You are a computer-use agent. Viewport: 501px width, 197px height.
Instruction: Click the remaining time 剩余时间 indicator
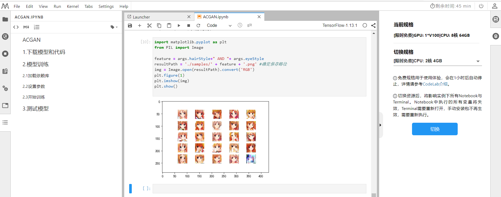pos(451,6)
